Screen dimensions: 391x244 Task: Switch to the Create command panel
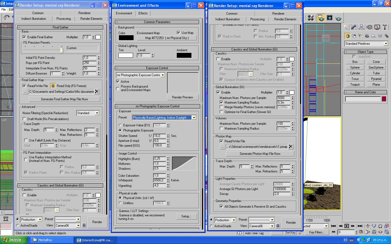(x=346, y=27)
